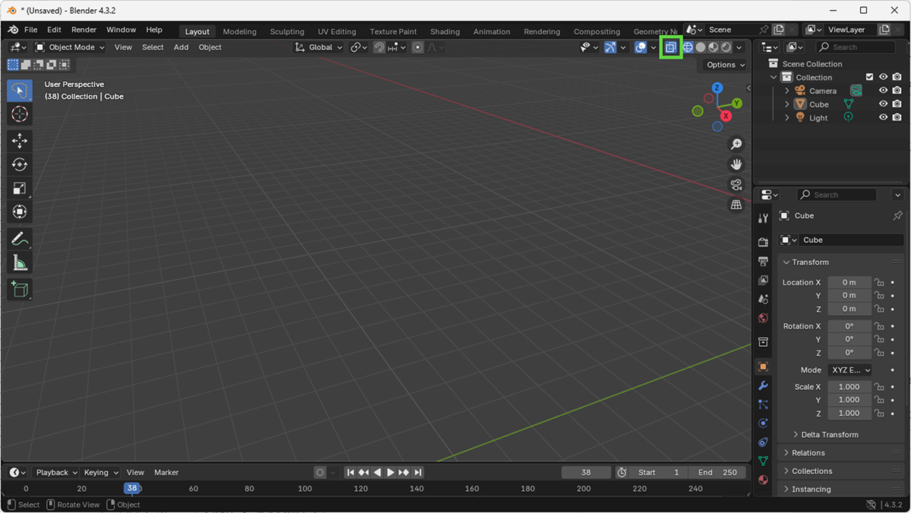Open the View Layer properties tab
Screen dimensions: 911x513
click(763, 280)
